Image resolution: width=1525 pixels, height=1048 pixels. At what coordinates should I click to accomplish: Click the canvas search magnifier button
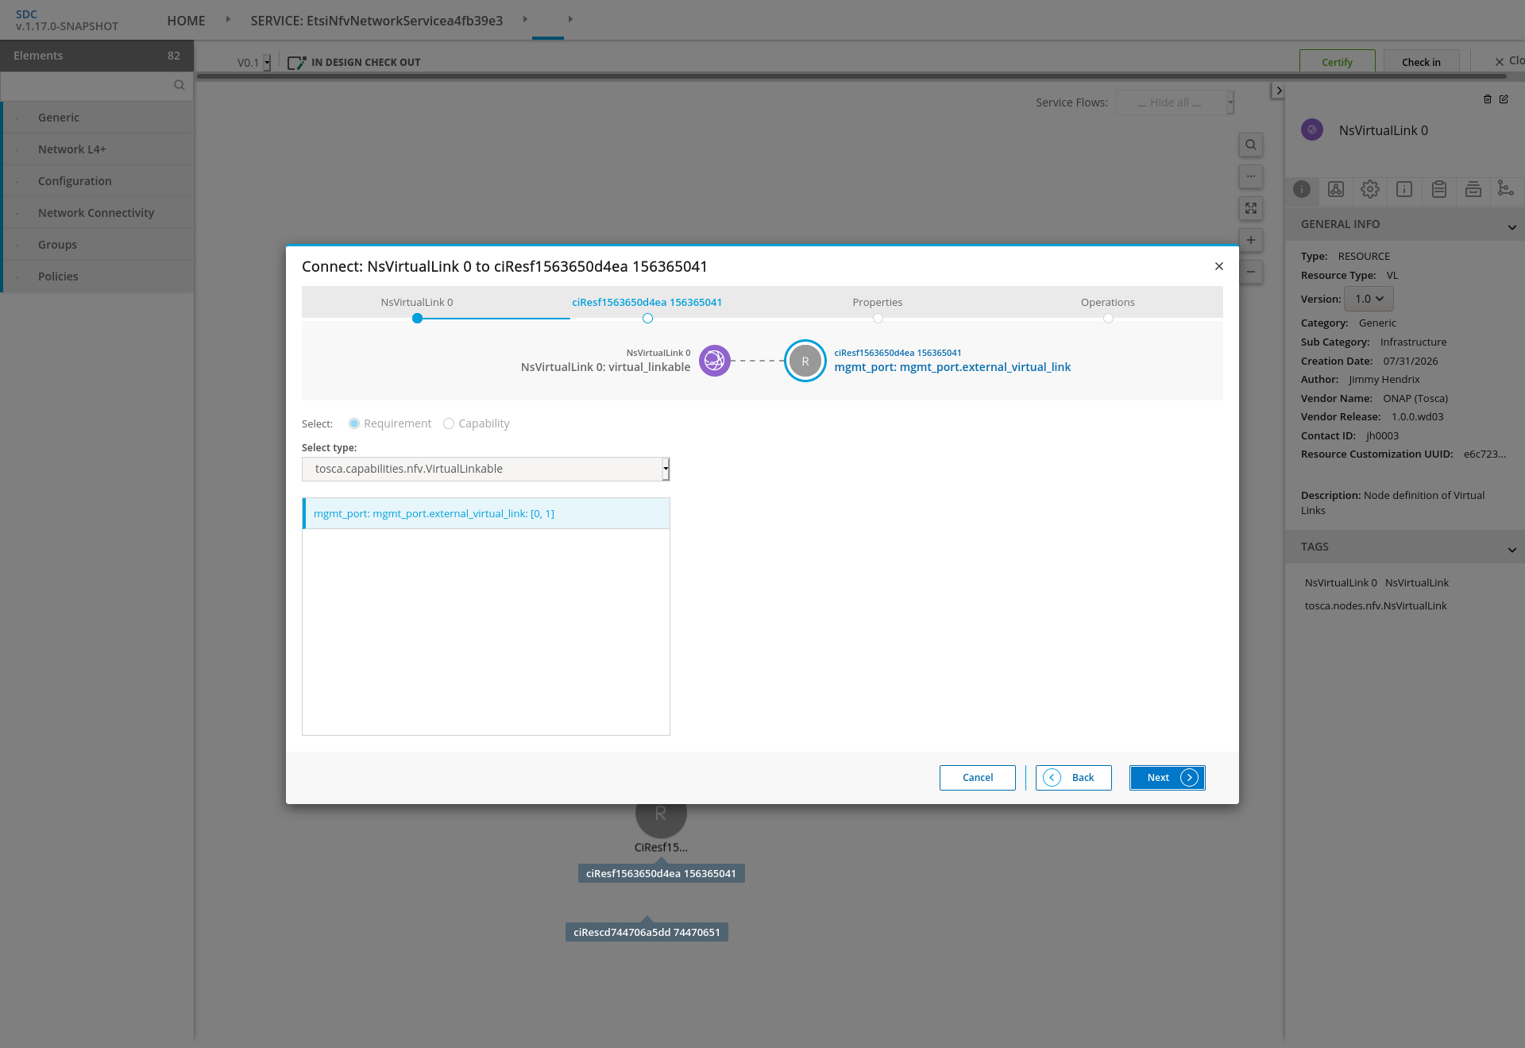[x=1251, y=145]
